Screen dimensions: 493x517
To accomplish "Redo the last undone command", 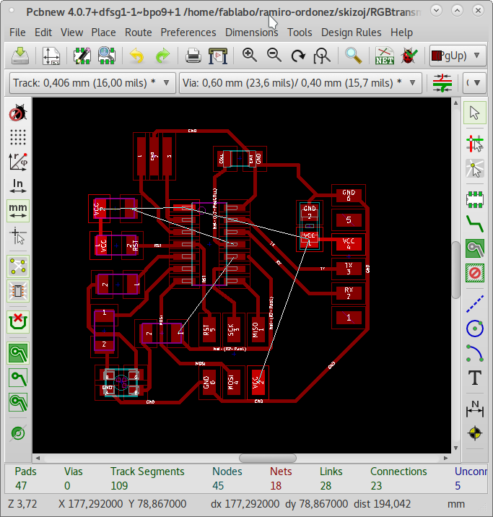I will [162, 56].
